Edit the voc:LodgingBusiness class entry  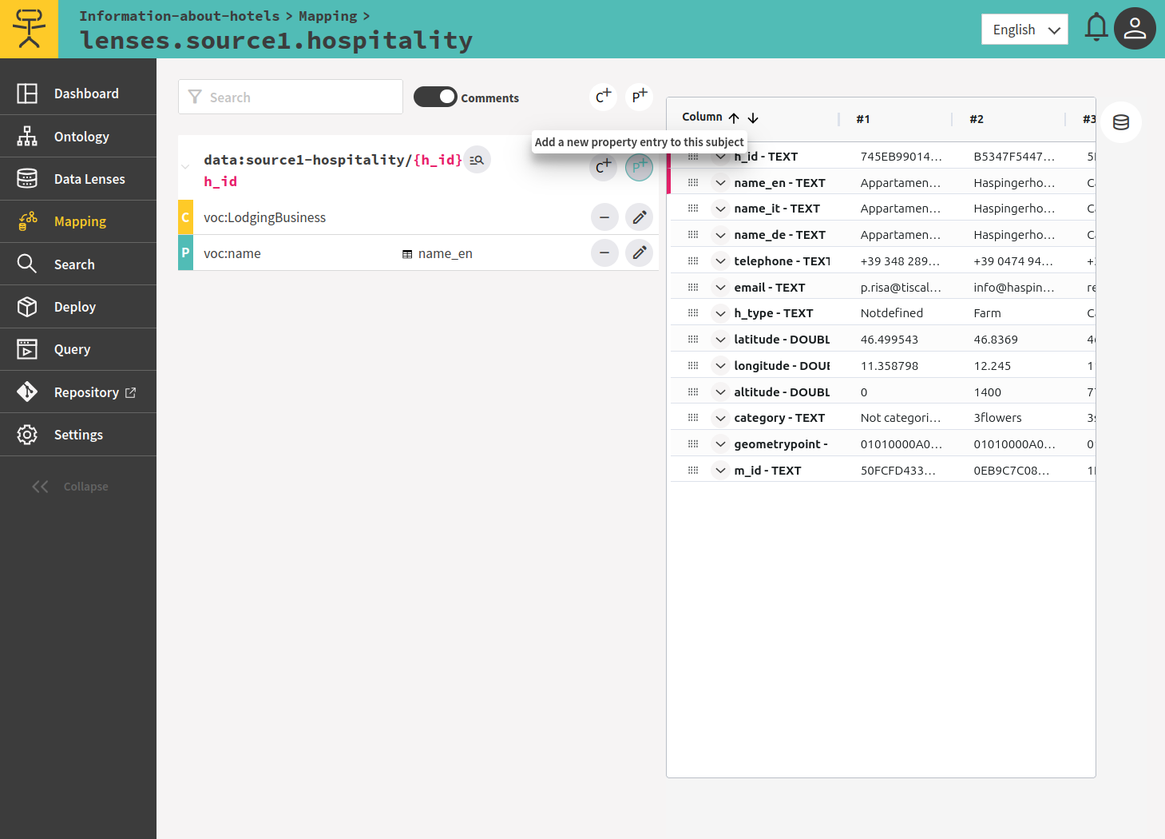pos(639,217)
